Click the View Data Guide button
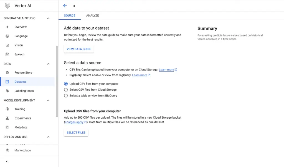Screen dimensions: 284x167 [x=79, y=49]
